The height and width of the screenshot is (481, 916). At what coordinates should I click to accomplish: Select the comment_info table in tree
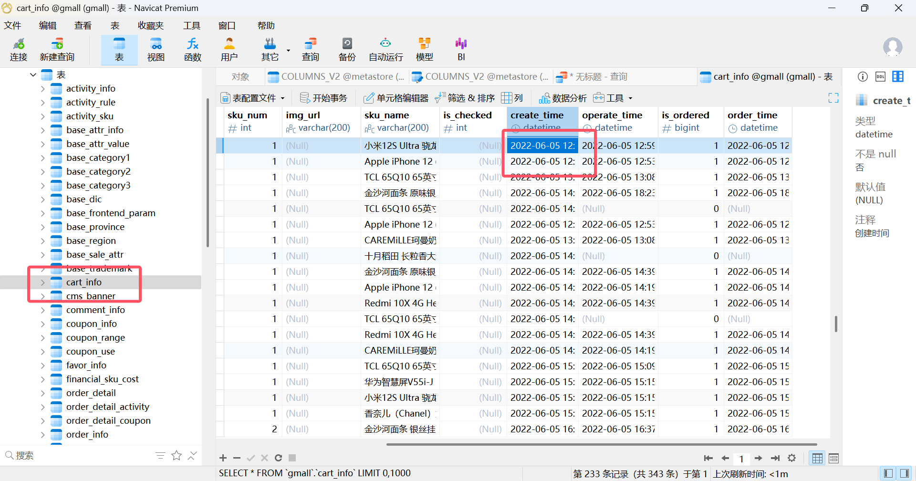point(95,310)
